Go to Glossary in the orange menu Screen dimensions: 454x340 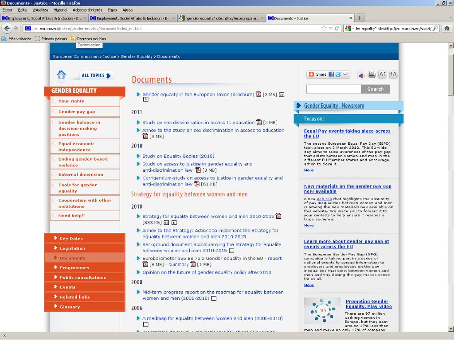[x=70, y=307]
